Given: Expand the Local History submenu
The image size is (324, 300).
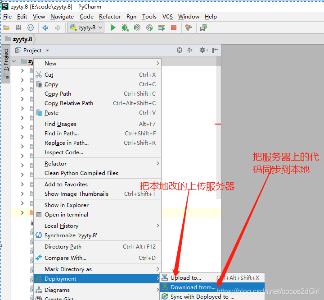Looking at the screenshot, I should click(x=97, y=226).
